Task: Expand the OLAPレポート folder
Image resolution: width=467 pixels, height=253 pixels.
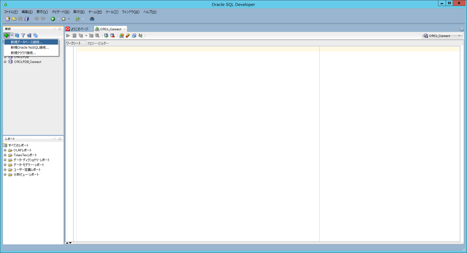Action: pos(5,150)
